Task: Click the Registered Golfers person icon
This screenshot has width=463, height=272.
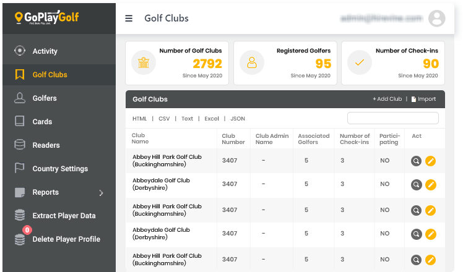Action: click(x=252, y=62)
